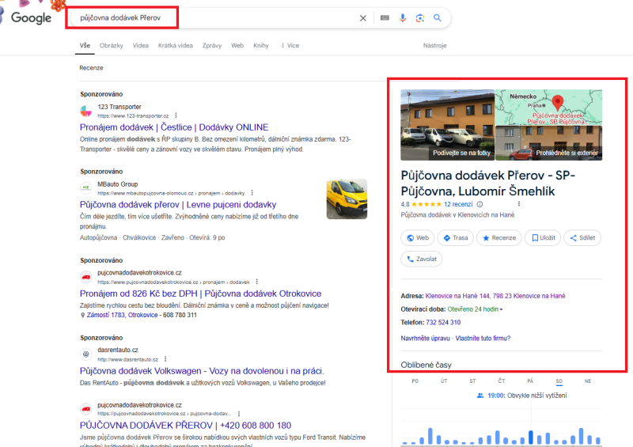Open the map thumbnail with pin
The image size is (633, 447).
pos(548,107)
